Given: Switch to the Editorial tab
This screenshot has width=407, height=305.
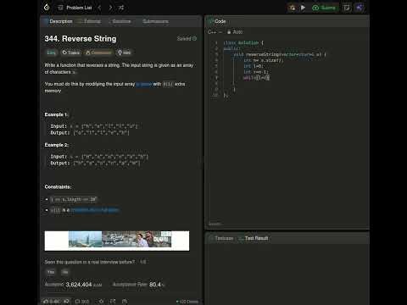Looking at the screenshot, I should (x=89, y=21).
